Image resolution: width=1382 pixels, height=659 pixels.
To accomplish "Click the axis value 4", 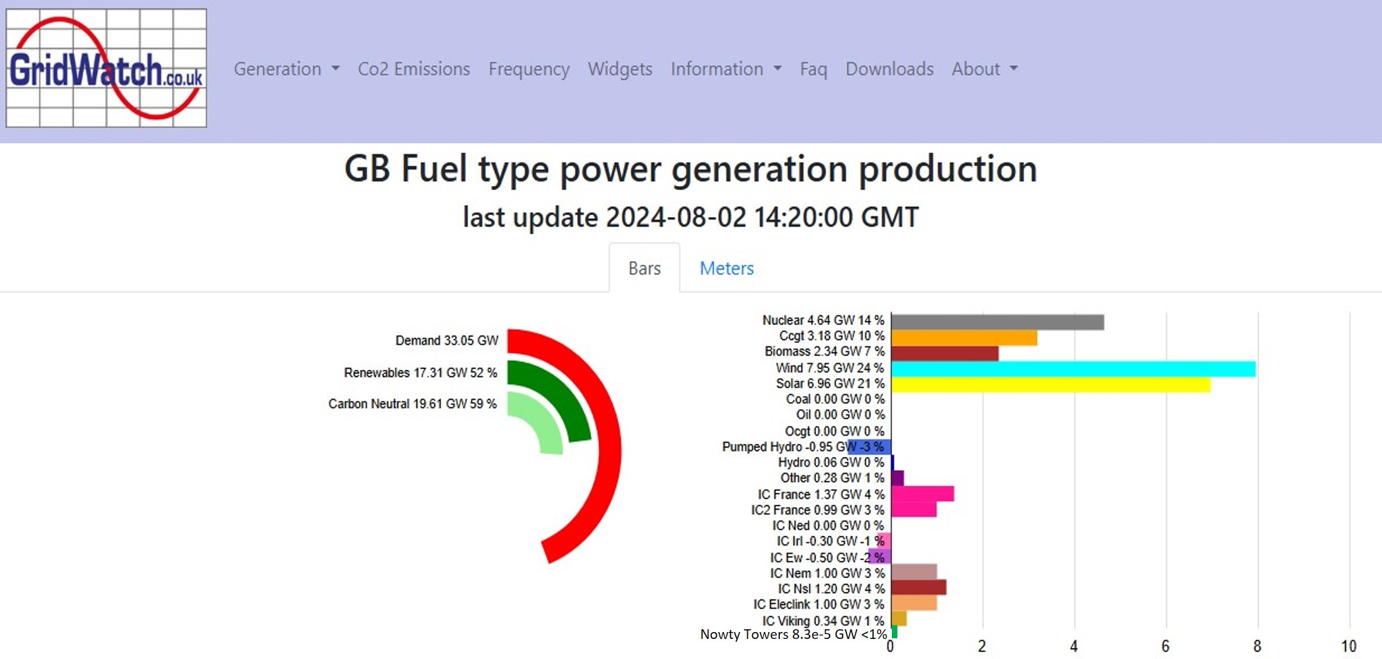I will click(x=1074, y=647).
